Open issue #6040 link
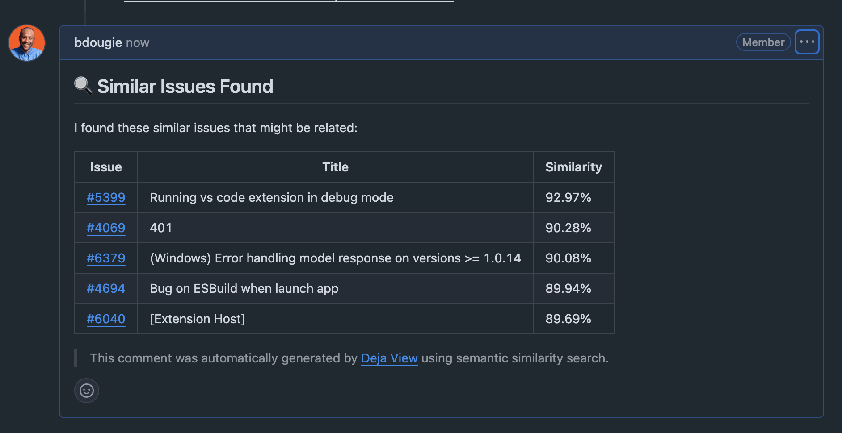The width and height of the screenshot is (842, 433). point(106,319)
